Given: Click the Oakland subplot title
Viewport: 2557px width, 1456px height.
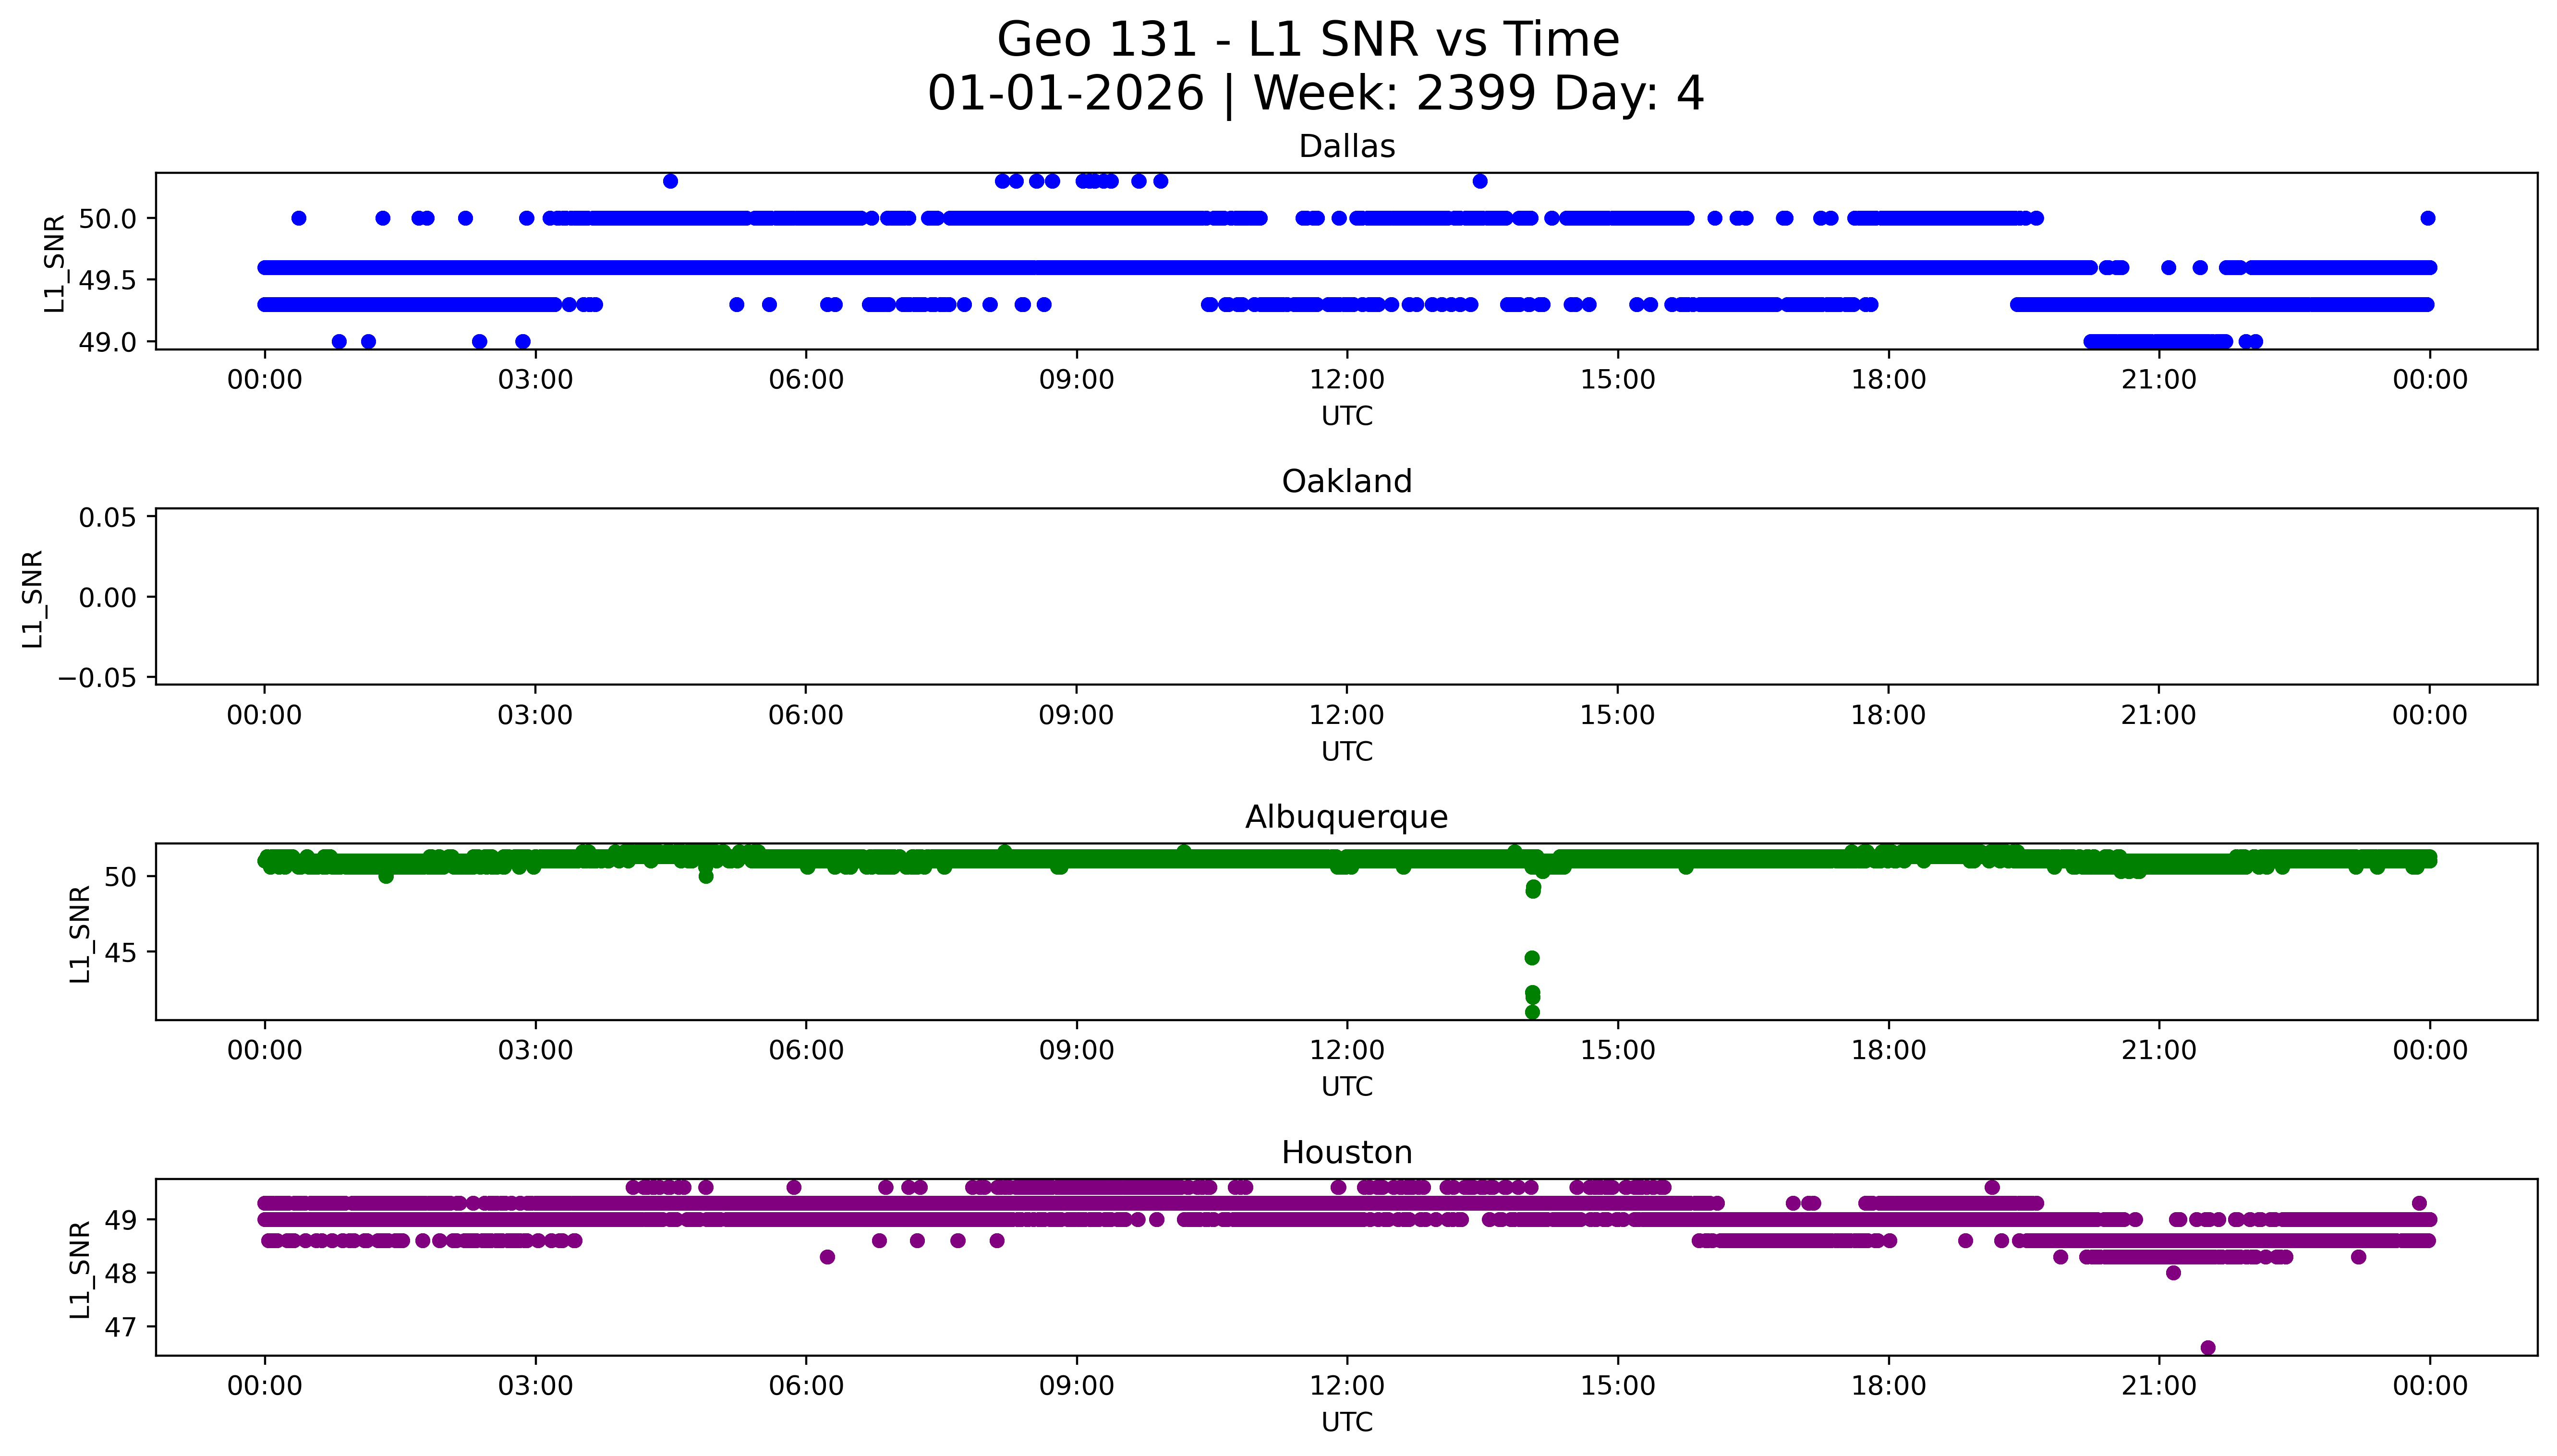Looking at the screenshot, I should pyautogui.click(x=1346, y=482).
